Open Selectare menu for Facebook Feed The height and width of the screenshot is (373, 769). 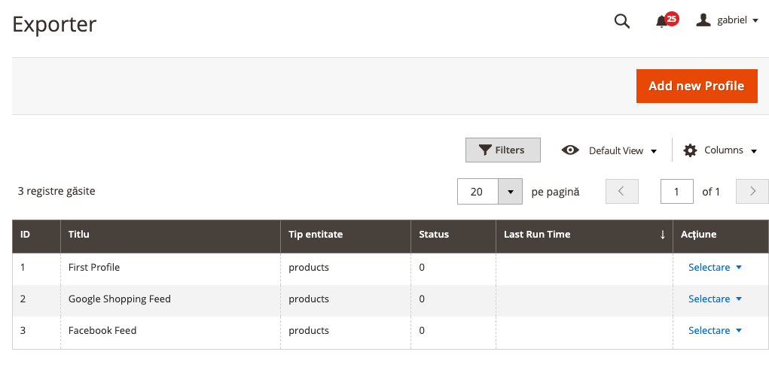[x=715, y=330]
